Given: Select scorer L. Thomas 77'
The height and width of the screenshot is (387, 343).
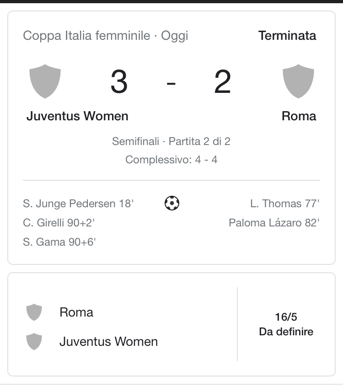Looking at the screenshot, I should [x=285, y=204].
